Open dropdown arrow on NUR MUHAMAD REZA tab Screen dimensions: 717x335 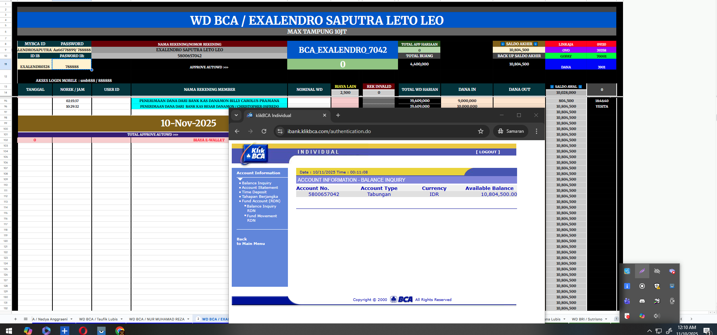(188, 319)
